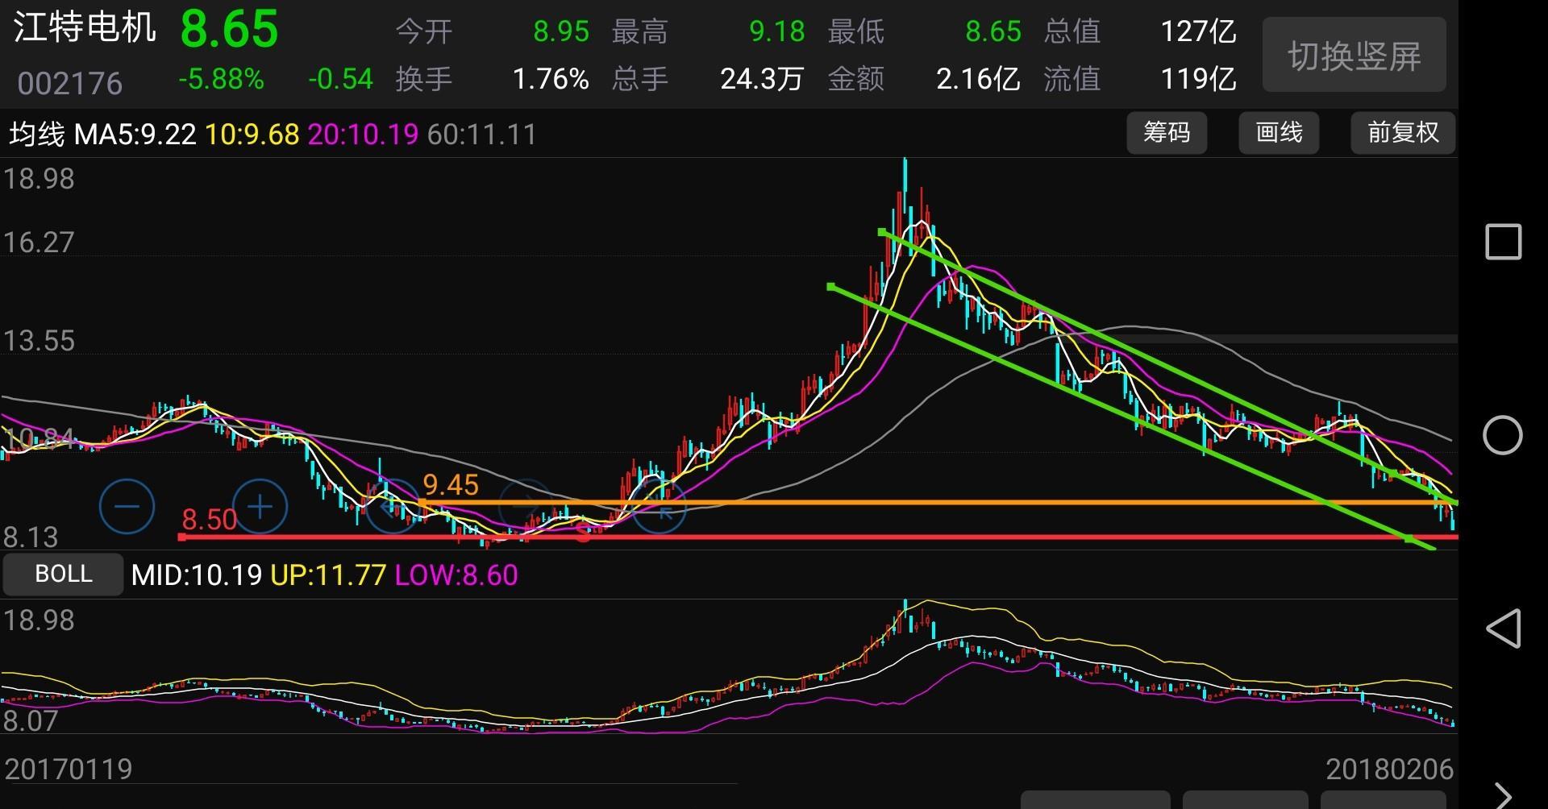1548x809 pixels.
Task: Tap the 均线 moving average label
Action: click(x=37, y=134)
